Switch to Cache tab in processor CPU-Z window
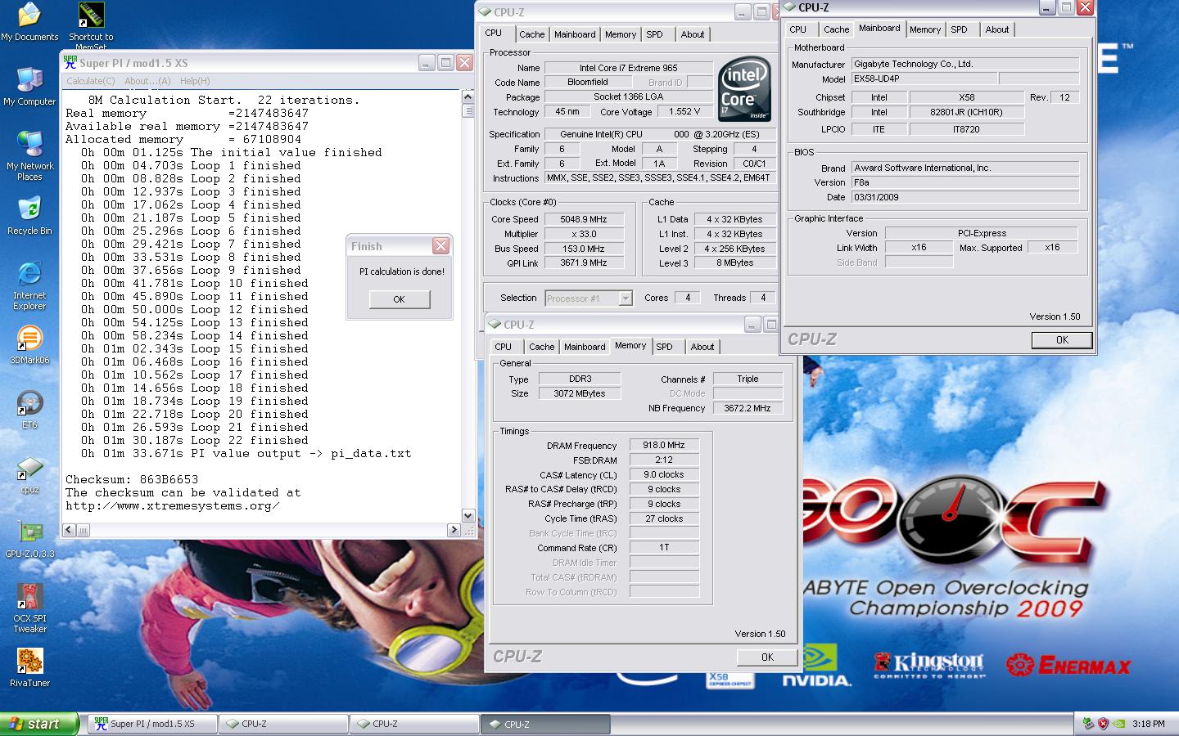Viewport: 1179px width, 736px height. coord(531,34)
